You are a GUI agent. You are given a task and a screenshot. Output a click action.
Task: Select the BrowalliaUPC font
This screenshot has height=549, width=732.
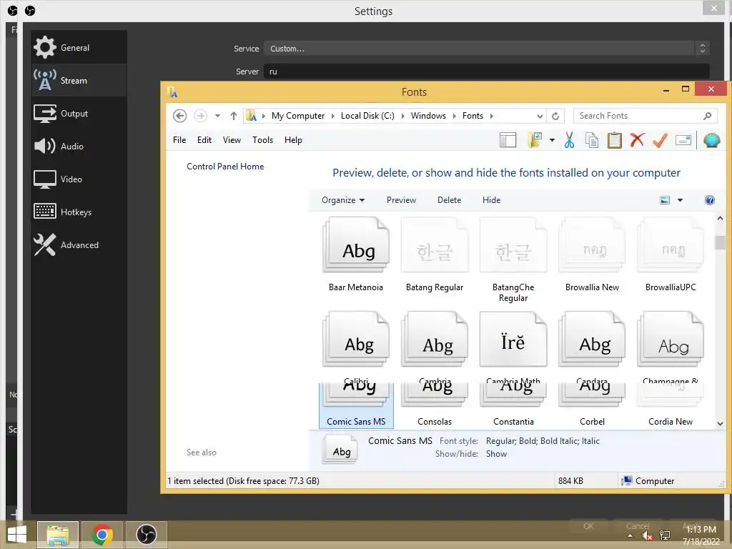(x=671, y=255)
